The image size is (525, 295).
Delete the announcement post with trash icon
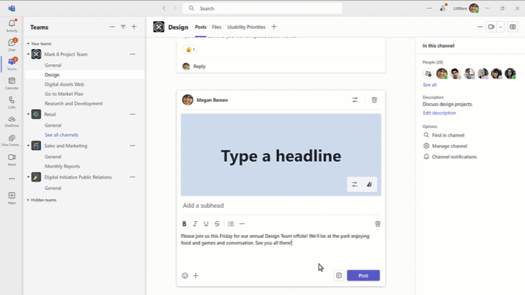375,100
